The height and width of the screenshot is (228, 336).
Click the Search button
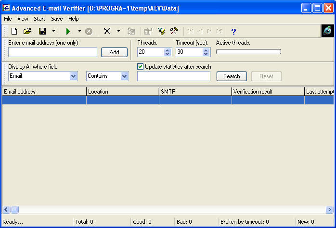pos(232,76)
